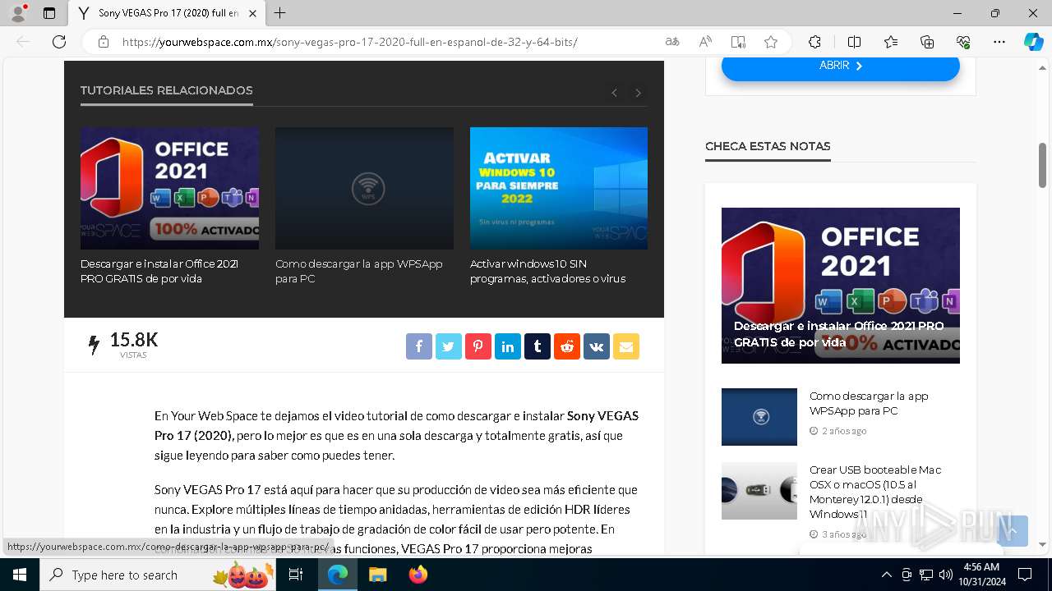The height and width of the screenshot is (591, 1052).
Task: Open Browser essentials icon
Action: click(x=963, y=42)
